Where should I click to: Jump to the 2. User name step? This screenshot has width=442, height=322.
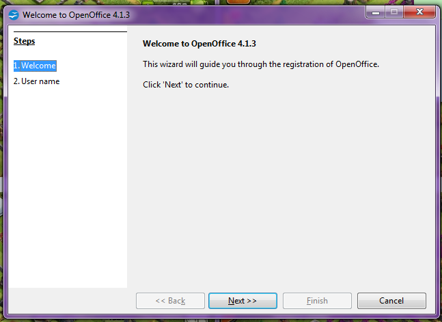tap(36, 81)
